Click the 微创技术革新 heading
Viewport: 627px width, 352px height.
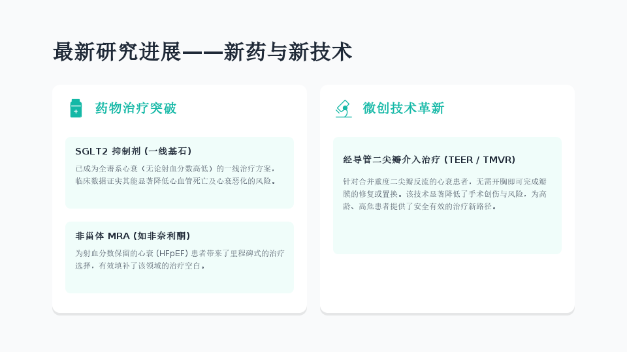click(404, 108)
